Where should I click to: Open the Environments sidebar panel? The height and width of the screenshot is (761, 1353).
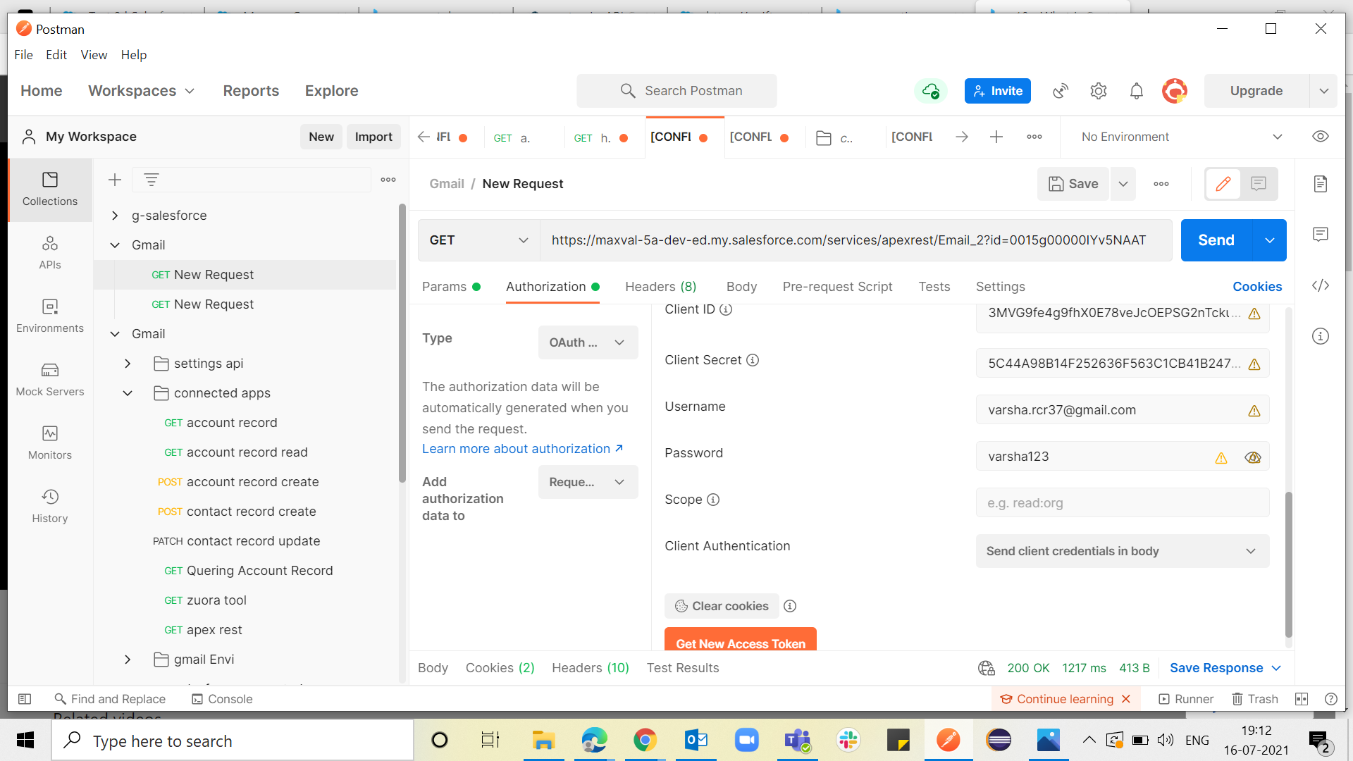pyautogui.click(x=49, y=316)
